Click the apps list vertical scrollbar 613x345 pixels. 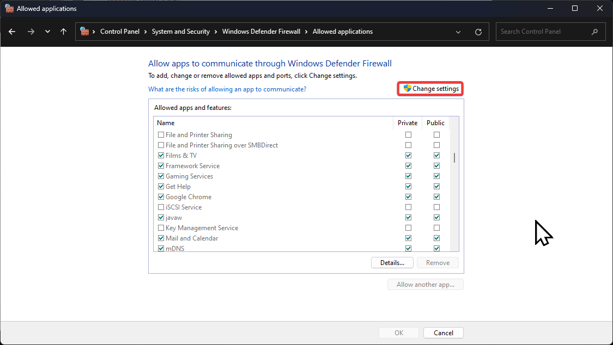tap(454, 158)
